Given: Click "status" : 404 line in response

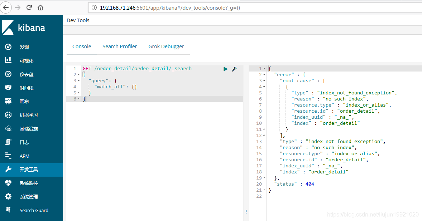Looking at the screenshot, I should [x=294, y=184].
